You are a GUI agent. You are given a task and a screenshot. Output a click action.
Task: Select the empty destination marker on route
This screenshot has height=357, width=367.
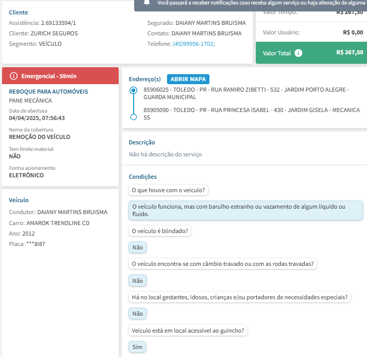[x=133, y=117]
